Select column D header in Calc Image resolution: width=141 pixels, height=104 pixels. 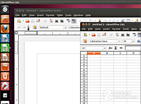133,53
